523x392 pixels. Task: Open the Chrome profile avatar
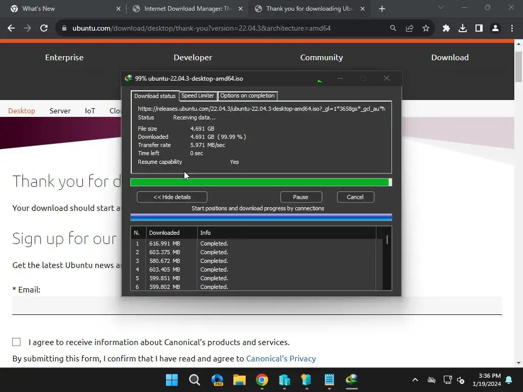[x=495, y=29]
